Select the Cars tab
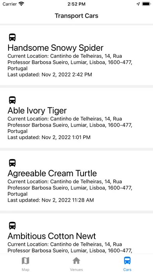Screen dimensions: 153x272 127,264
